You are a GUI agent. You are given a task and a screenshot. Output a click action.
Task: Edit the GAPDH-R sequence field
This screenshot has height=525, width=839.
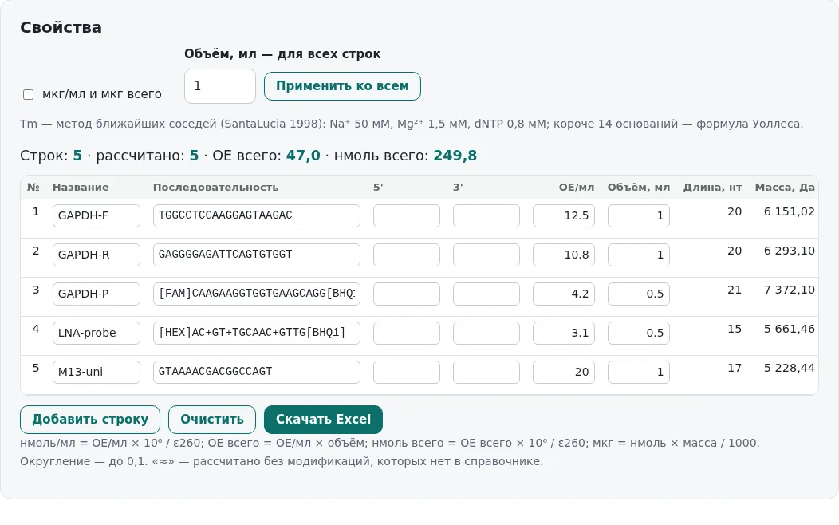pos(257,255)
